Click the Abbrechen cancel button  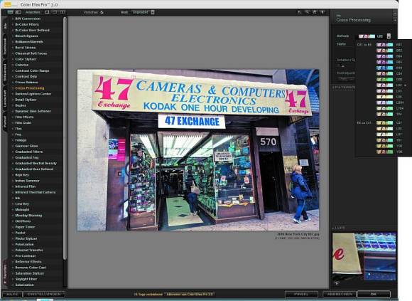pos(340,294)
